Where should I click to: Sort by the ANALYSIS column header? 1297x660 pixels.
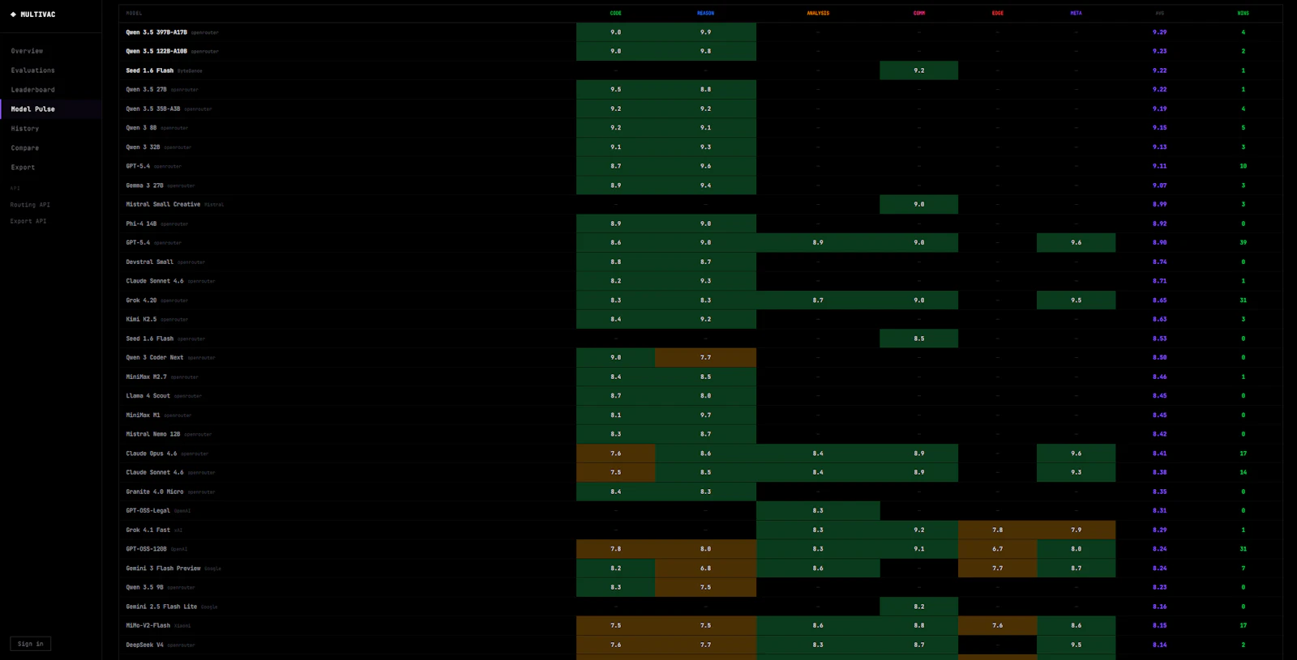pyautogui.click(x=818, y=13)
